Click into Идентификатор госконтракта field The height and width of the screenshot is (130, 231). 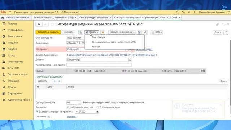pos(99,65)
